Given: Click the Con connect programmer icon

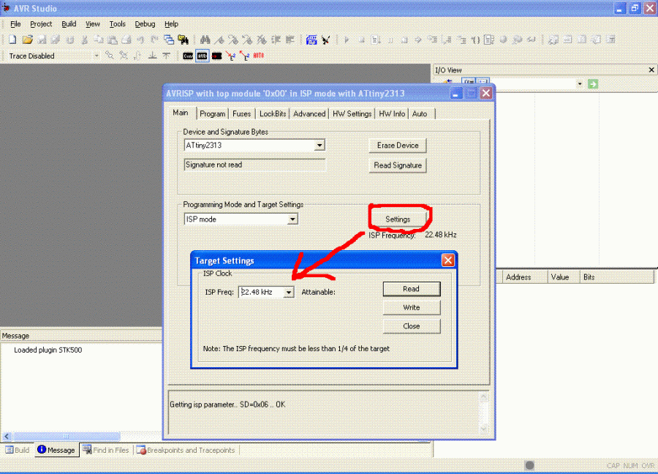Looking at the screenshot, I should (x=188, y=56).
